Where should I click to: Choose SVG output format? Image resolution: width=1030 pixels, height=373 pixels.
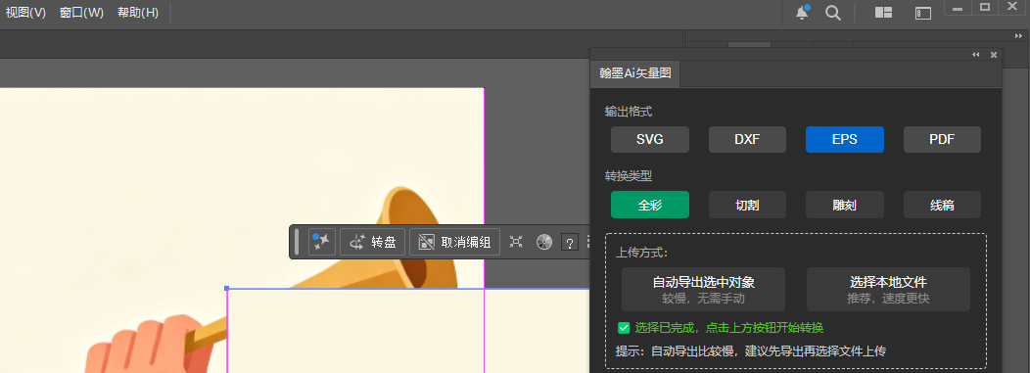(x=650, y=139)
